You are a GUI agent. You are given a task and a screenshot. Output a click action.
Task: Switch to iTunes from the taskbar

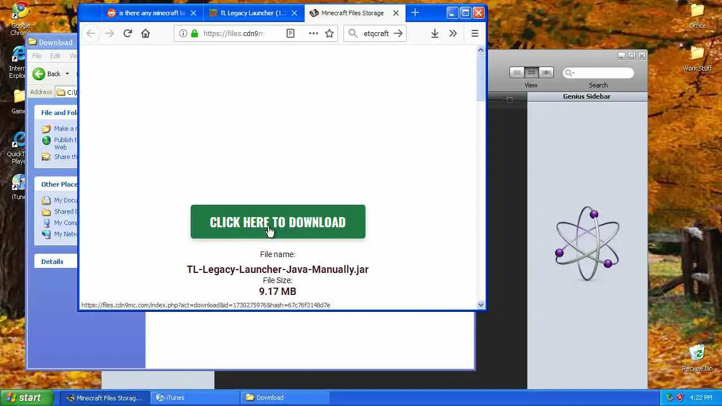pos(195,398)
